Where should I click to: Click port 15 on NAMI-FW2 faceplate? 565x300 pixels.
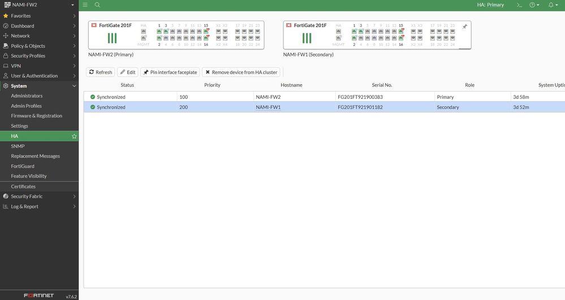[x=206, y=32]
